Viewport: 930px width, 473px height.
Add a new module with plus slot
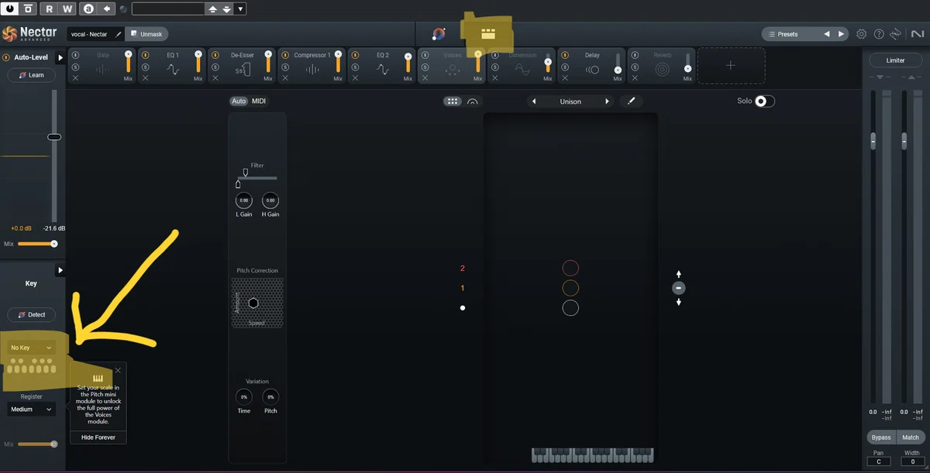click(731, 66)
